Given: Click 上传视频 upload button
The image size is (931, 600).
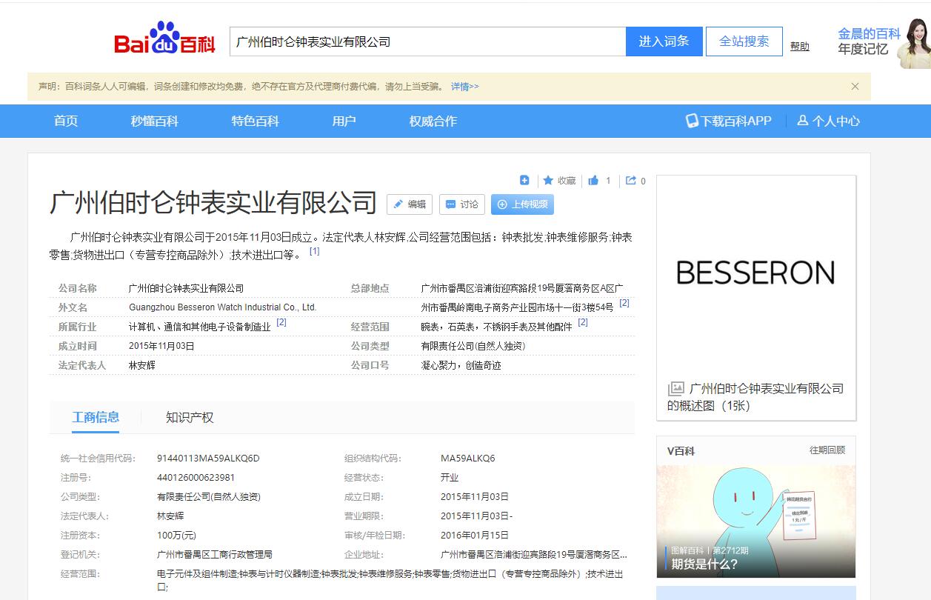Looking at the screenshot, I should (x=522, y=204).
